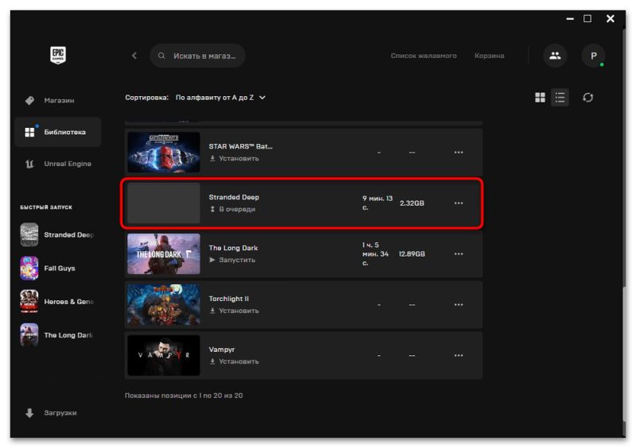Launch Fall Guys from quick launch
This screenshot has width=636, height=448.
pyautogui.click(x=57, y=268)
